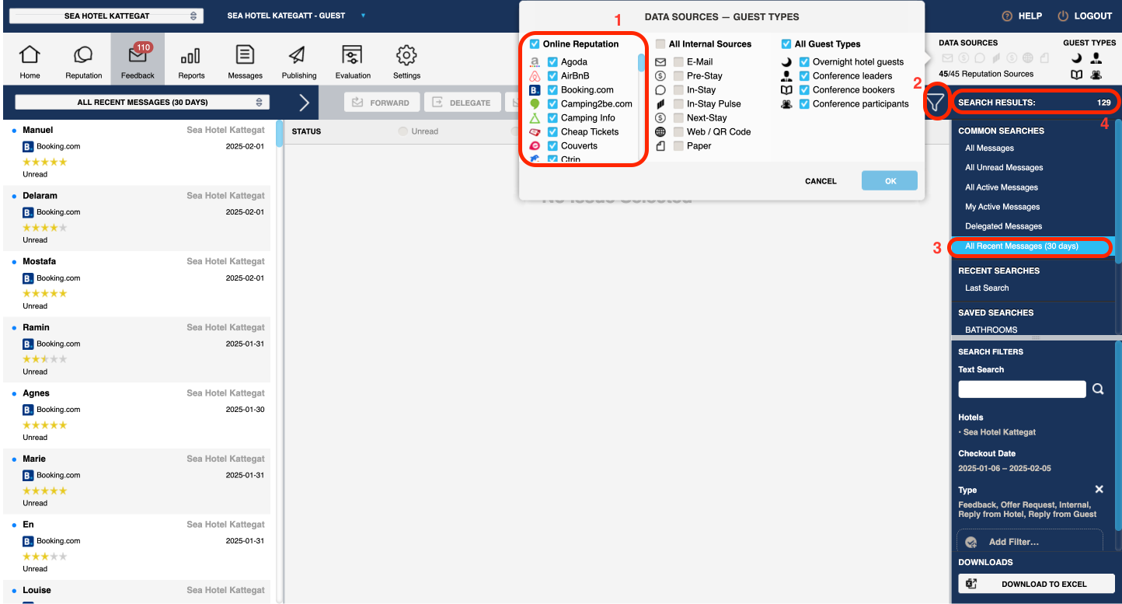
Task: Click the Delegate button
Action: [462, 103]
